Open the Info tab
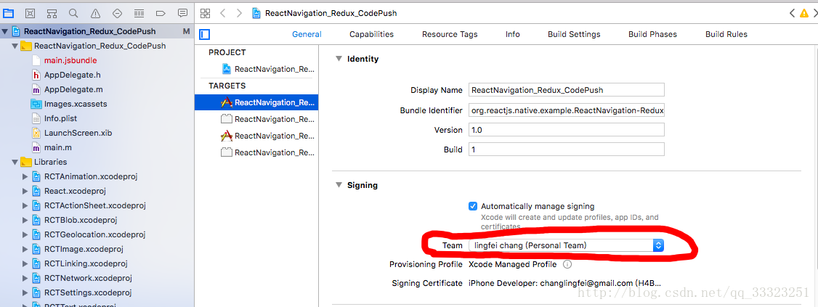Viewport: 818px width, 307px height. coord(513,34)
